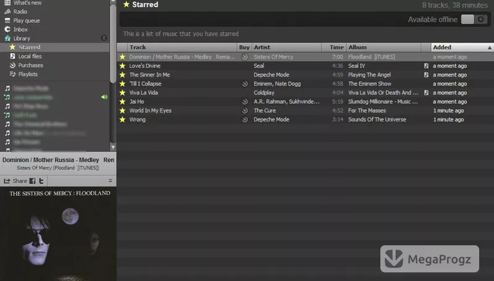Click buy icon for 'Till I Collapse
Image resolution: width=494 pixels, height=281 pixels.
(245, 84)
